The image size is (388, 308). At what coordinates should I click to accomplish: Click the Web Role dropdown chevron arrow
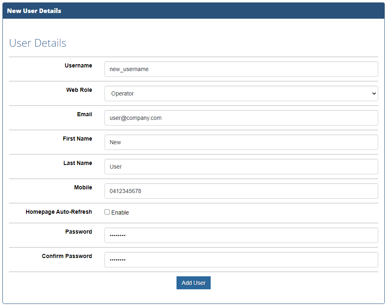[x=374, y=93]
